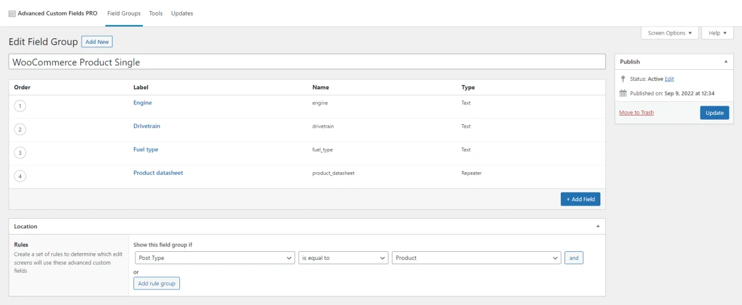Click the Edit Field Group heading

click(43, 42)
